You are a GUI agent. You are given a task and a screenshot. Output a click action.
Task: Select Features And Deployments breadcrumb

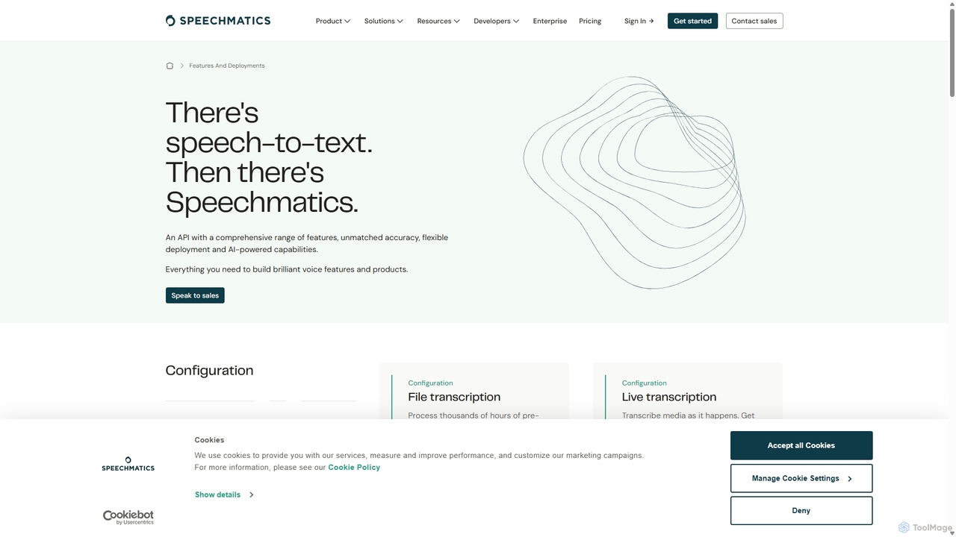227,66
